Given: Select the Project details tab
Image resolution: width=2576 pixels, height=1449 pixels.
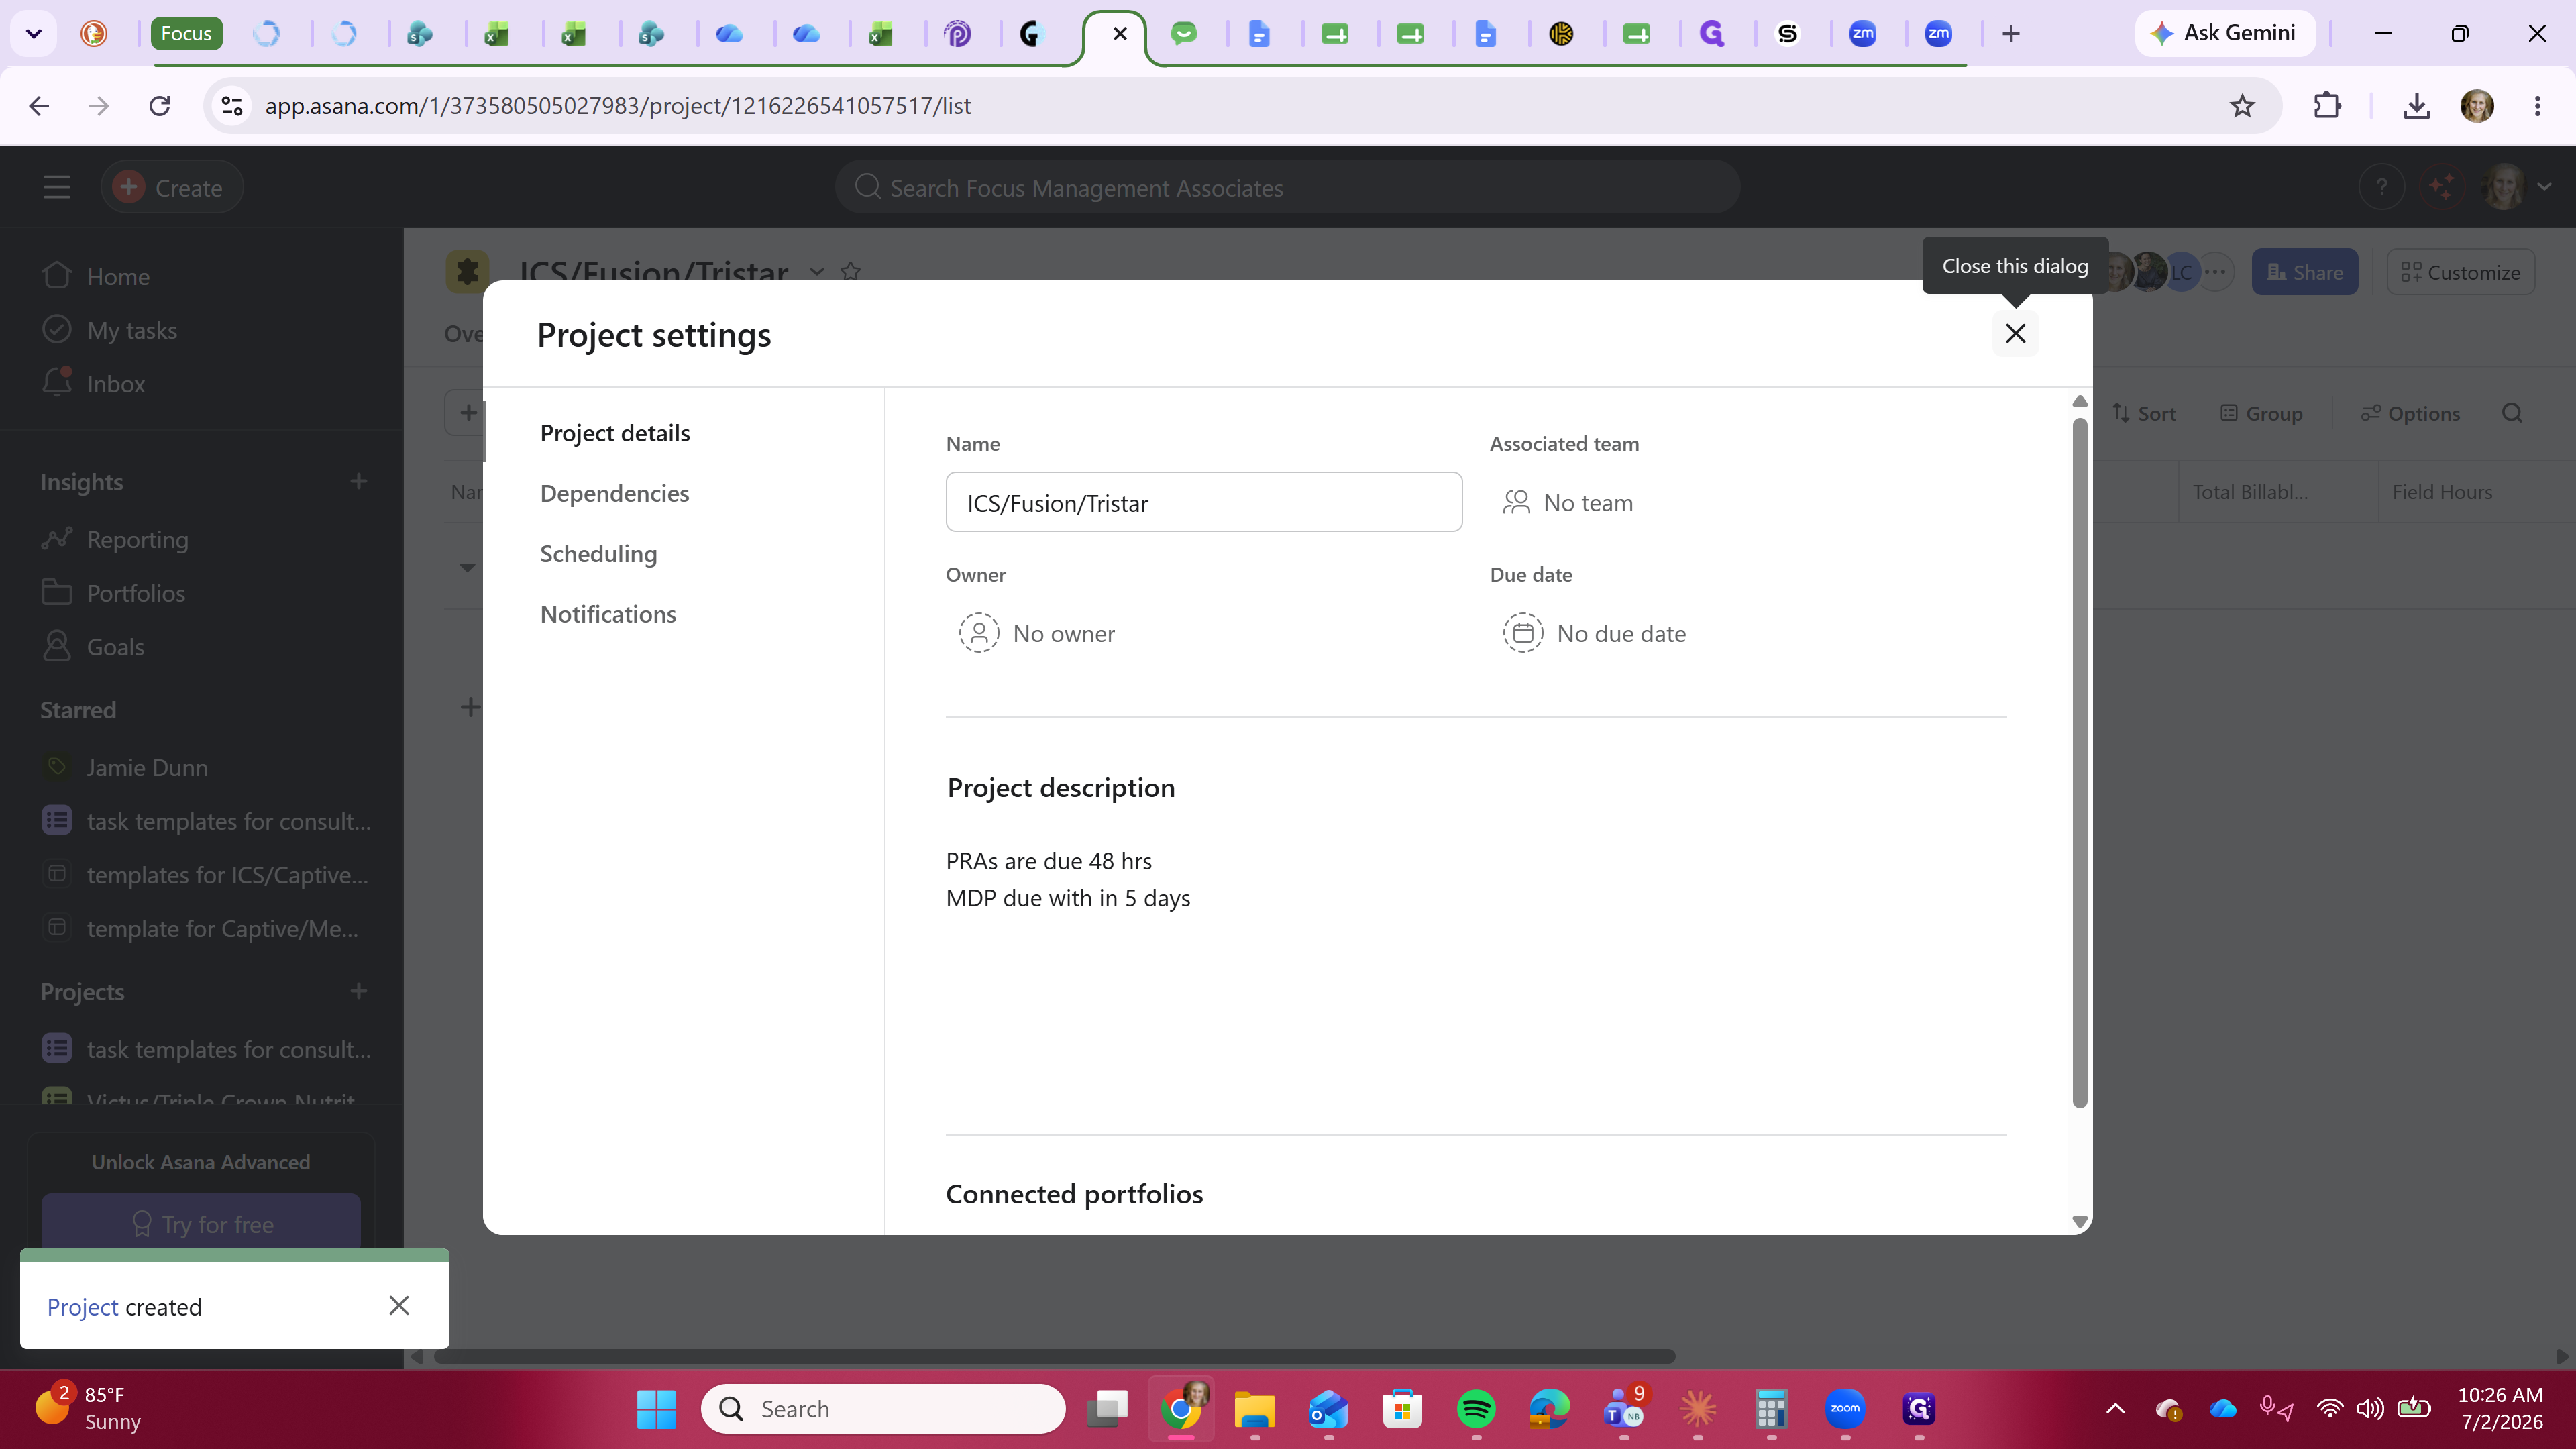Looking at the screenshot, I should (x=615, y=433).
